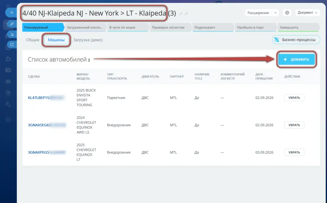Open the ID card icon in left sidebar

(8, 70)
